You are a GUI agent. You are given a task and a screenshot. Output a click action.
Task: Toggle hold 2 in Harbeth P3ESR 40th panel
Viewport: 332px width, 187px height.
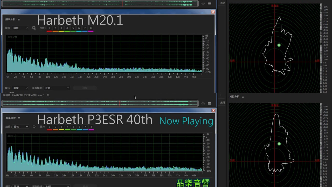[56, 127]
